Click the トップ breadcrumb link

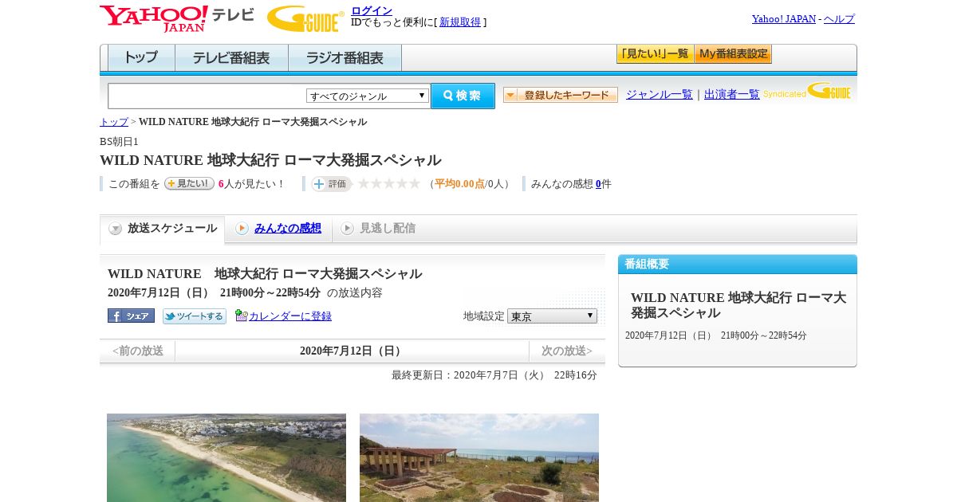coord(114,122)
